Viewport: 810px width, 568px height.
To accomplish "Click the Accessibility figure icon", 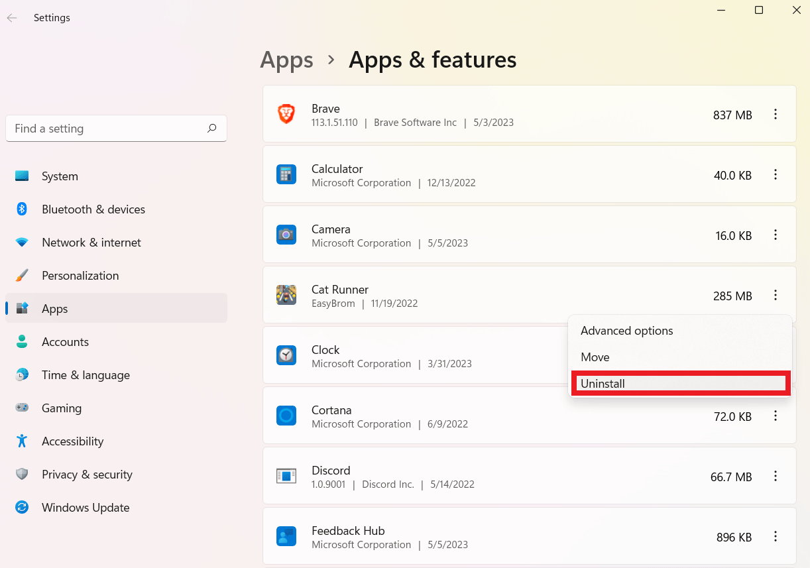I will [22, 441].
